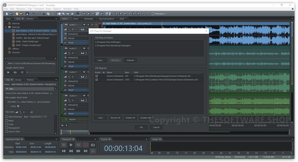Viewport: 298px width, 162px height.
Task: Select the Scissors cut tool in toolbar
Action: 44,13
